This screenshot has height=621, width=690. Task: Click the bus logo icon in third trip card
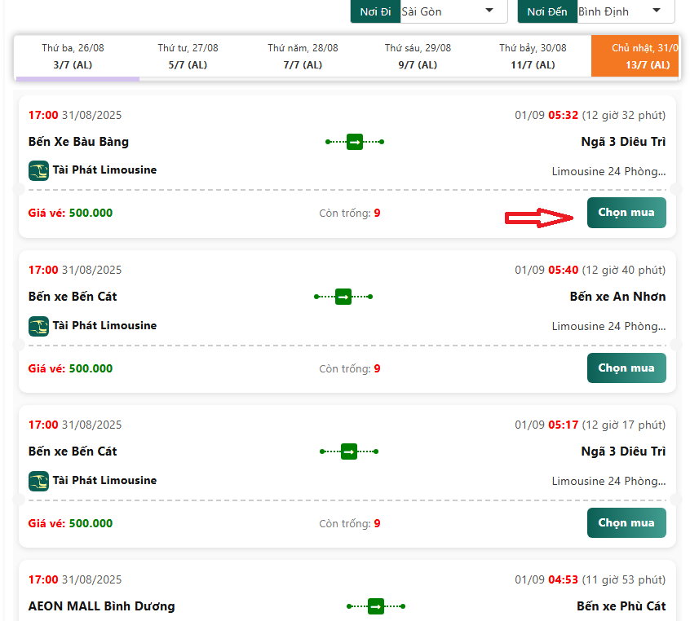(x=38, y=481)
